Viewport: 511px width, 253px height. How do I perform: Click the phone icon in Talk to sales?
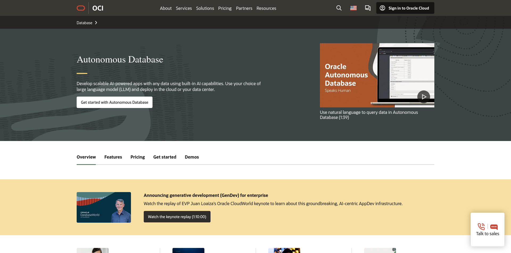481,227
